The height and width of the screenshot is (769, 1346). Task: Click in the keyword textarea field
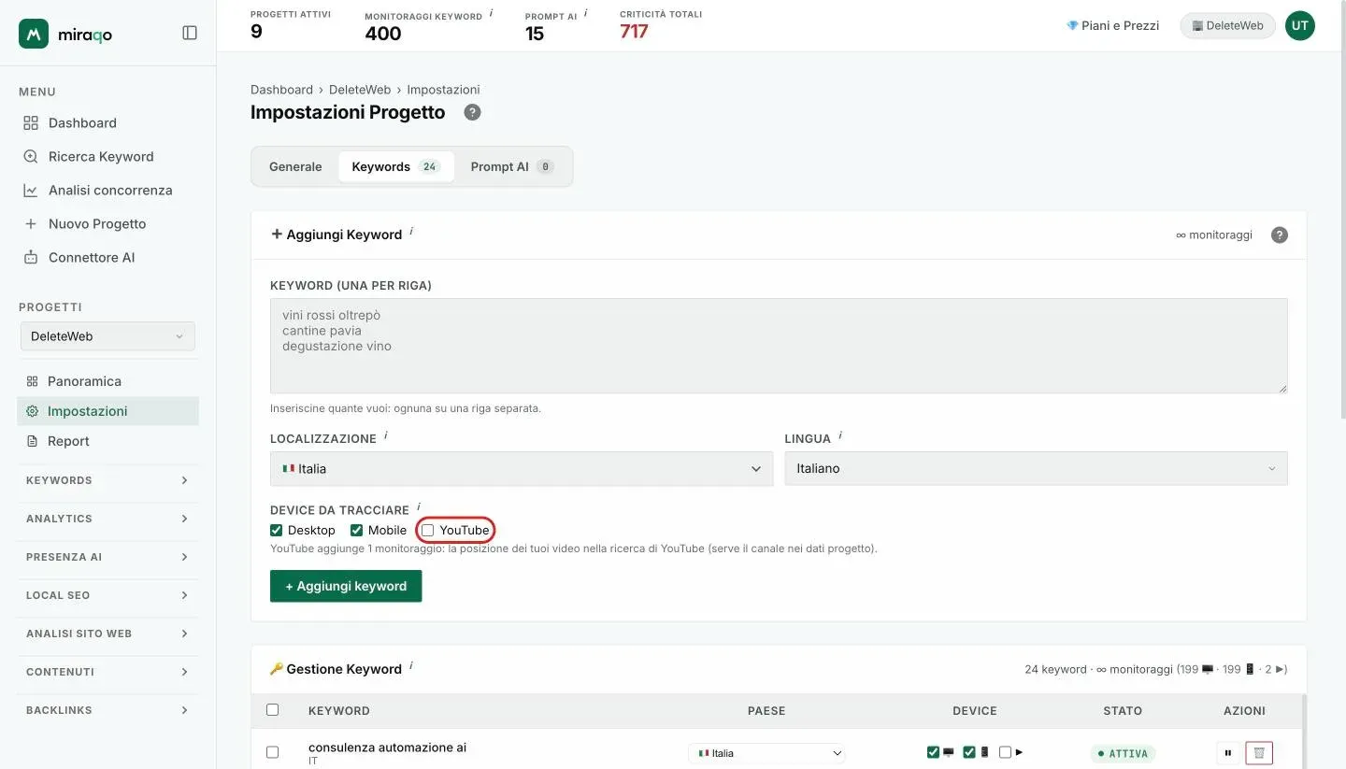[779, 346]
